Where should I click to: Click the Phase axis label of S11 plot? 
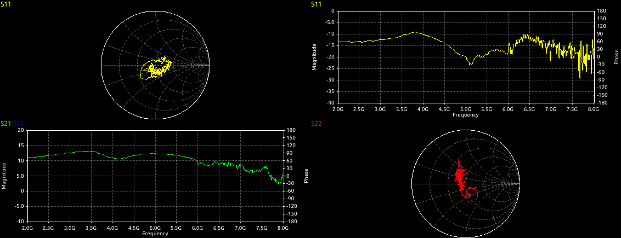pos(617,57)
